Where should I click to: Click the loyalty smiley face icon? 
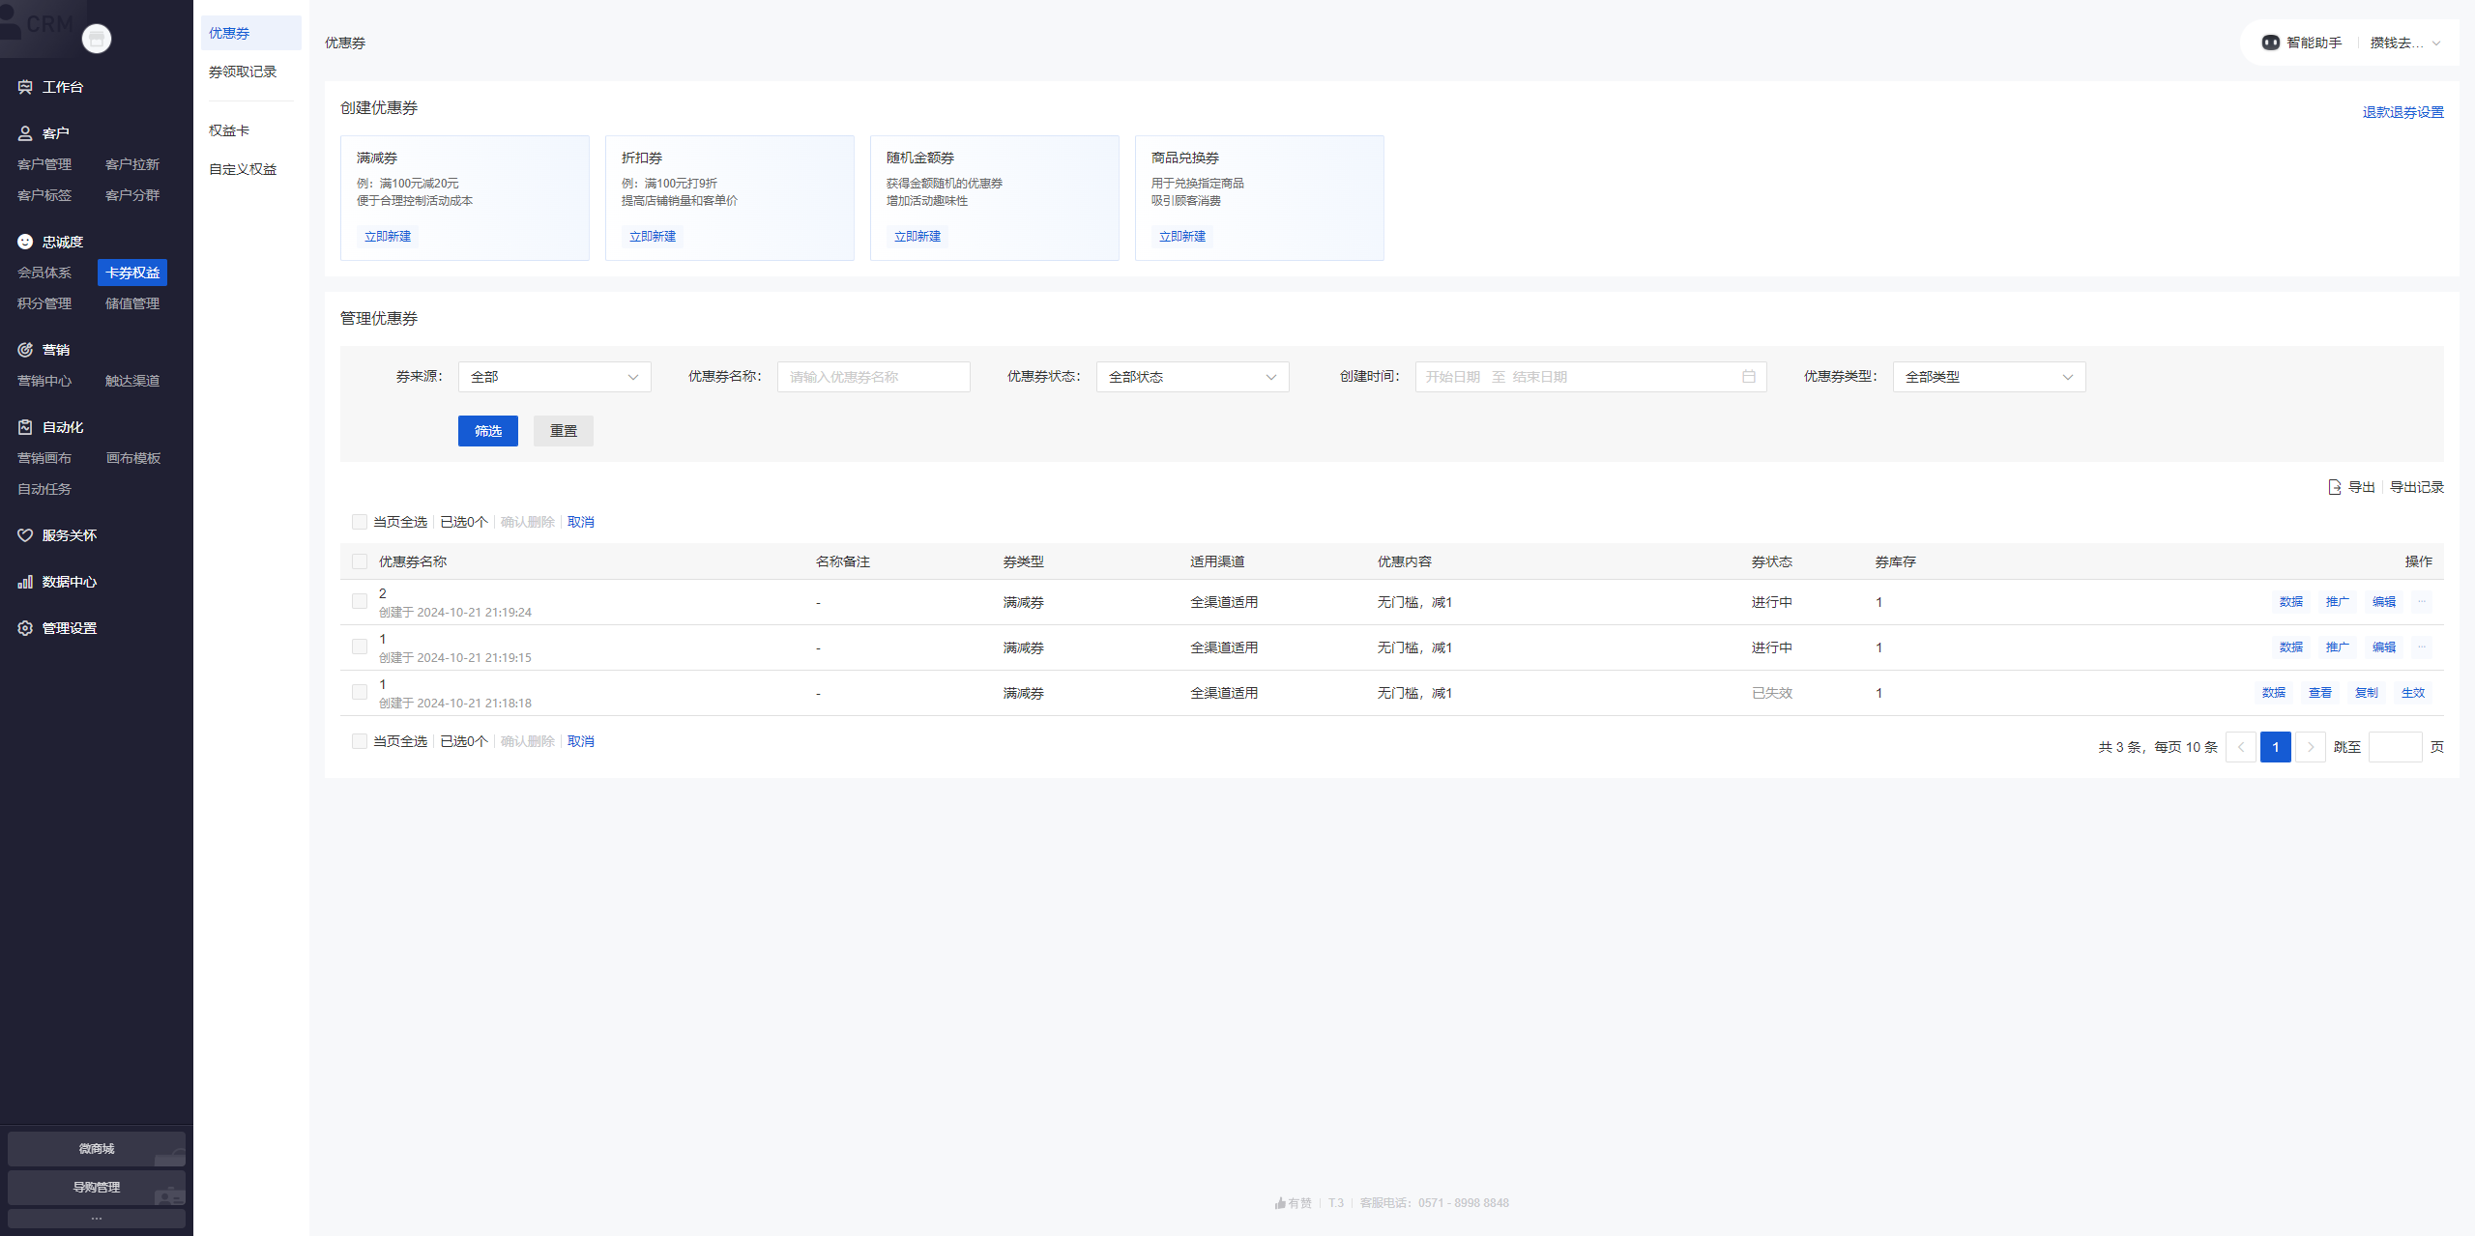click(25, 242)
